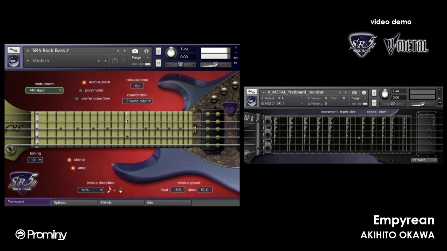Open the wrench icon in V_METAL fretboard monitor

[x=251, y=92]
